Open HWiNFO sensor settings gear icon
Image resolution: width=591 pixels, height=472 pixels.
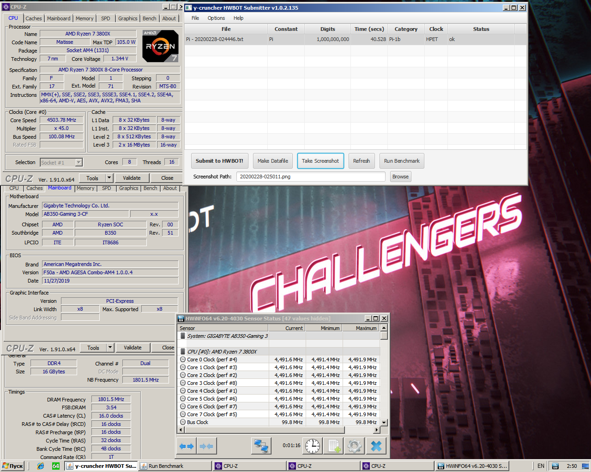(355, 446)
